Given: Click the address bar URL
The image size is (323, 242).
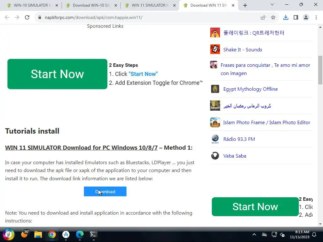Looking at the screenshot, I should [x=93, y=18].
